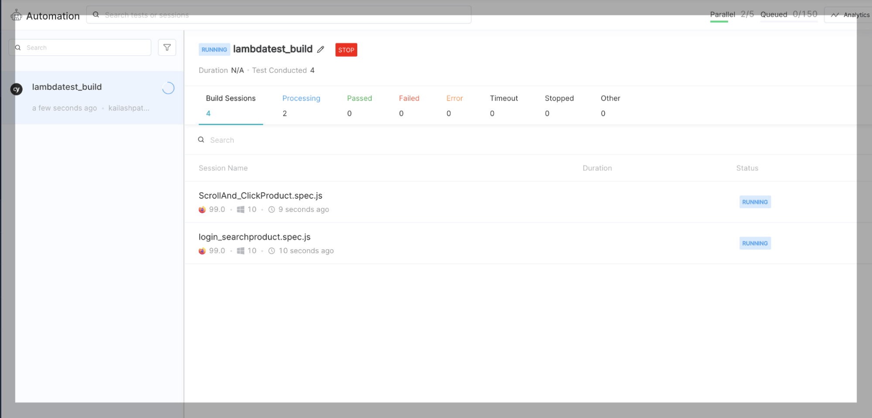Click the search magnifier in session search bar
The height and width of the screenshot is (418, 872).
(x=201, y=139)
